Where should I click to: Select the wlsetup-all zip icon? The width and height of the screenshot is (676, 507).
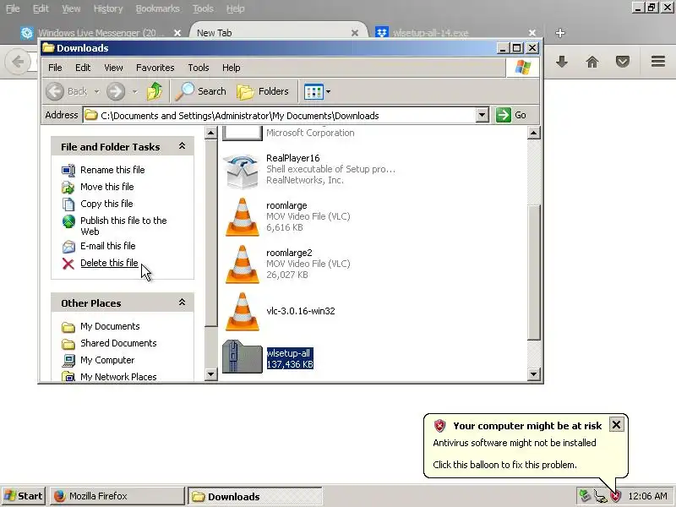coord(242,357)
